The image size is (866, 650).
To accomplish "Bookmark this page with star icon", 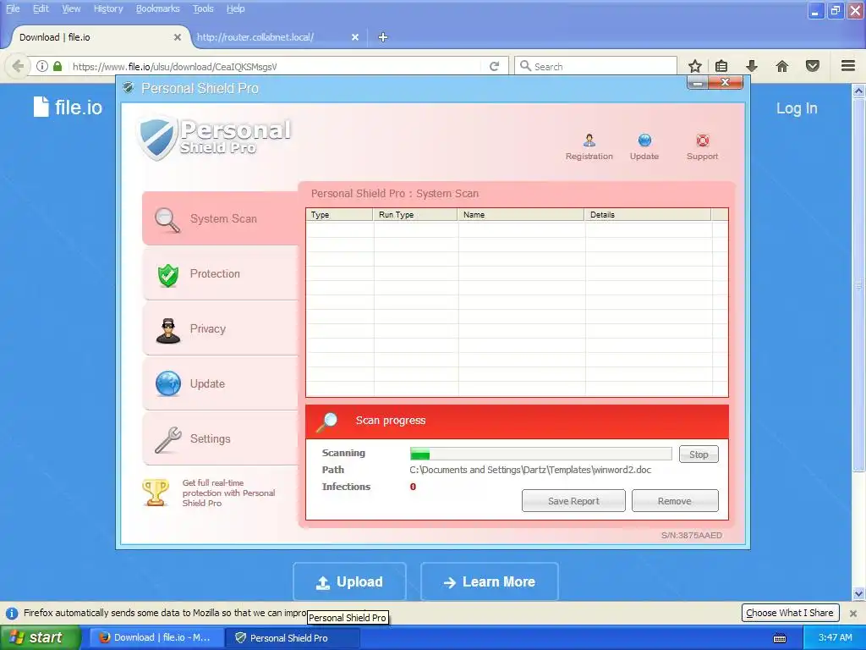I will tap(695, 66).
